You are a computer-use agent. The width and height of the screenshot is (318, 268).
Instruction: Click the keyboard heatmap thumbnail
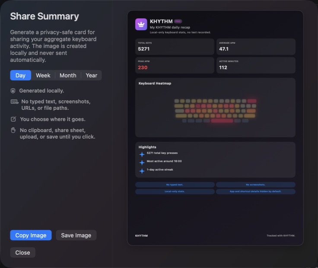point(215,111)
